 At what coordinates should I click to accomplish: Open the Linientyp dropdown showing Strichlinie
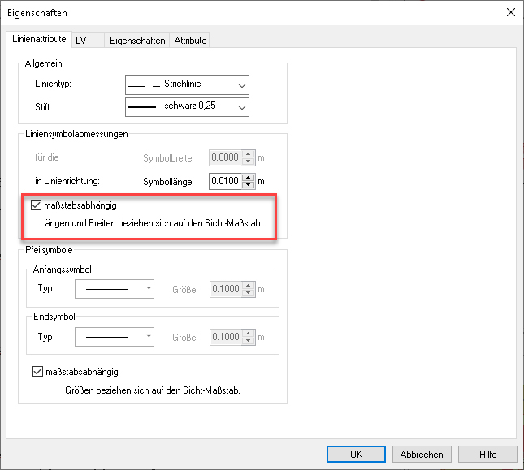click(x=187, y=85)
